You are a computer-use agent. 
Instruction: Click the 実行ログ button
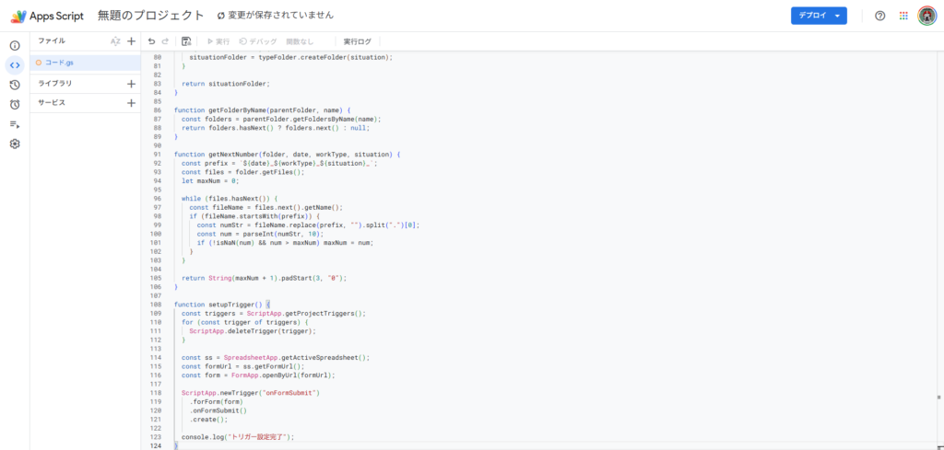pyautogui.click(x=357, y=41)
